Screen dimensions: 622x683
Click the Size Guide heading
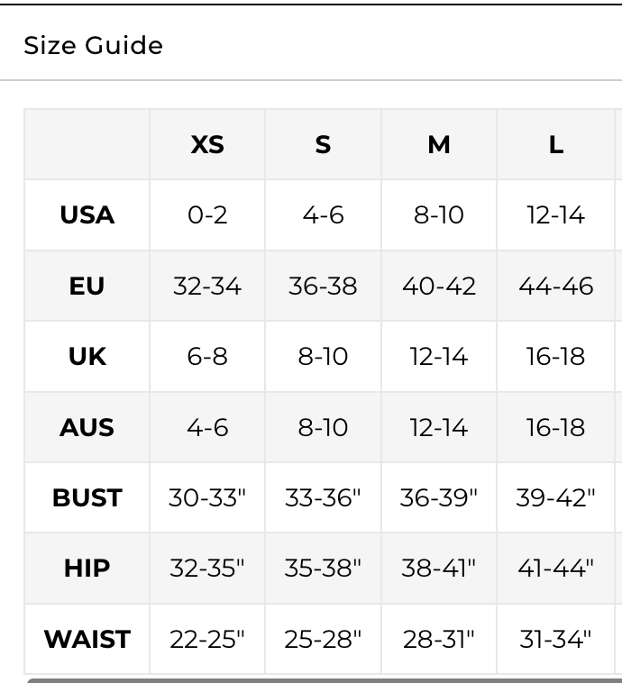click(x=94, y=46)
